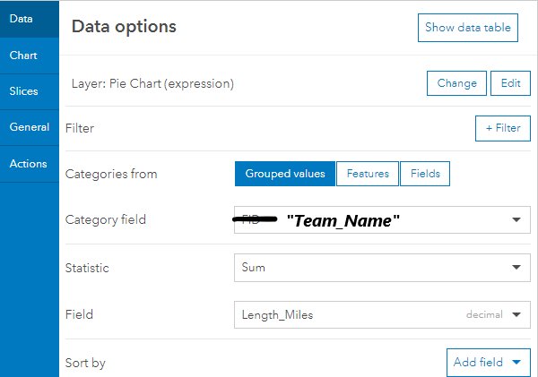Select the Grouped values option
538x377 pixels.
284,174
